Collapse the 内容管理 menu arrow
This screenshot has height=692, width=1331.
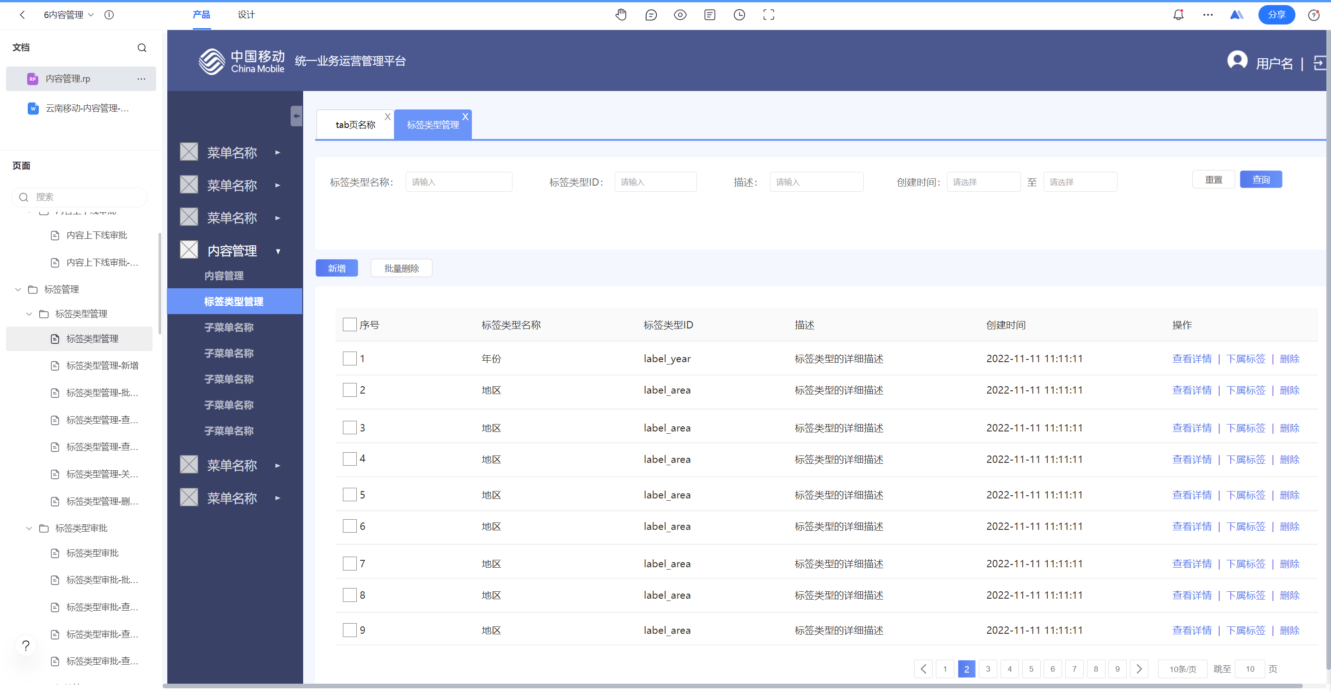(278, 251)
